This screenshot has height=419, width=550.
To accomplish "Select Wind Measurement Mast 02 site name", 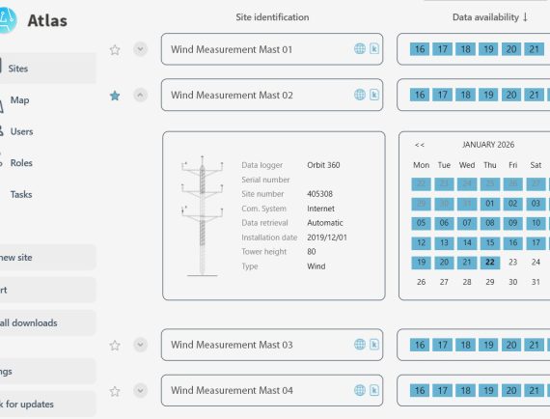I will [x=232, y=96].
